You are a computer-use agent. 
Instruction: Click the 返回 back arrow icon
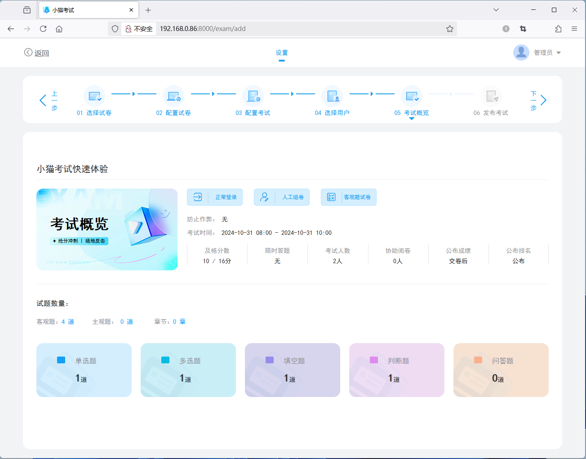28,53
